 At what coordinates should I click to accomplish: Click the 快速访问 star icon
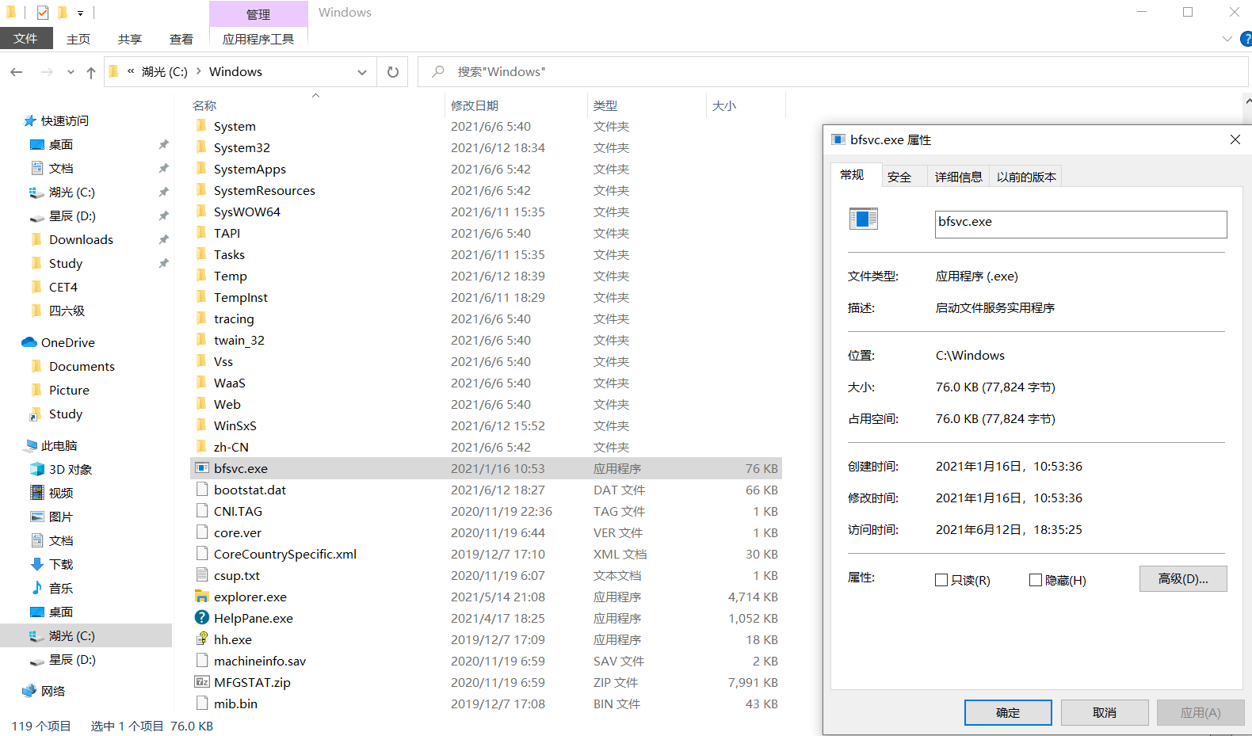point(29,120)
